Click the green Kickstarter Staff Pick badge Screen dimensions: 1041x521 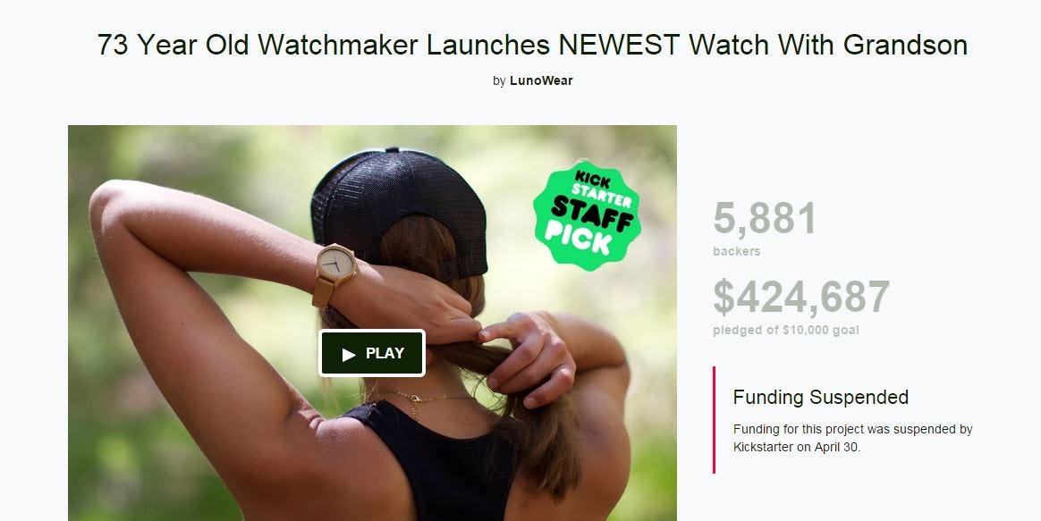tap(588, 215)
